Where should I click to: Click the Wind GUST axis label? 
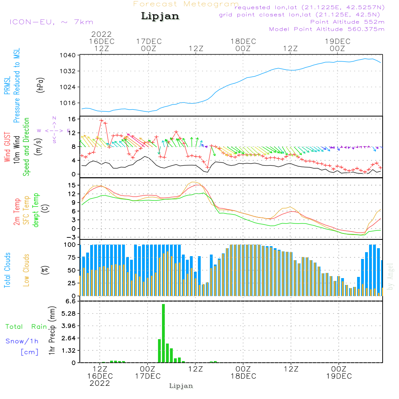[x=7, y=148]
